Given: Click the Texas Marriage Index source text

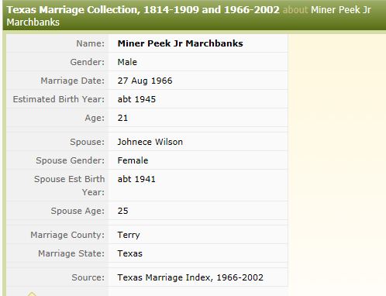Looking at the screenshot, I should point(190,277).
